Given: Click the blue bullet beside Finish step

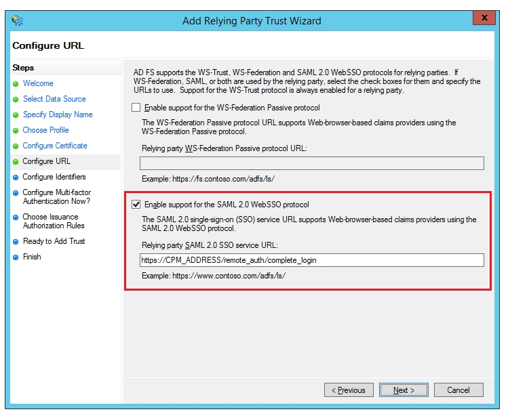Looking at the screenshot, I should coord(16,257).
